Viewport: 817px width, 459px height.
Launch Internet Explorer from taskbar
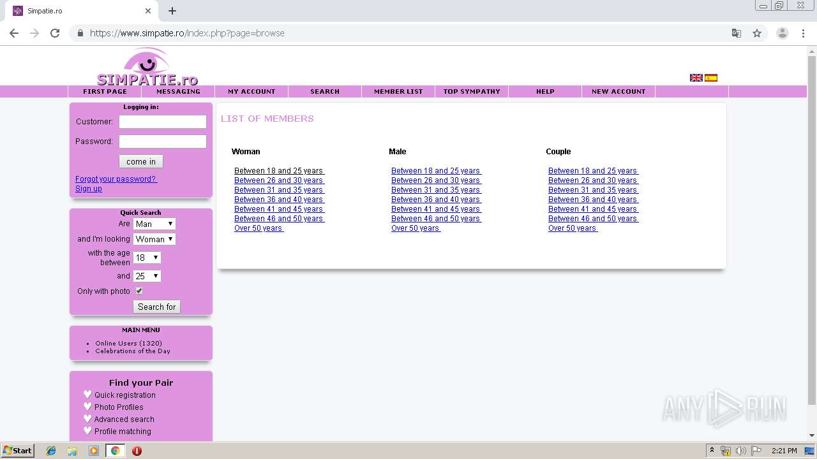click(51, 451)
